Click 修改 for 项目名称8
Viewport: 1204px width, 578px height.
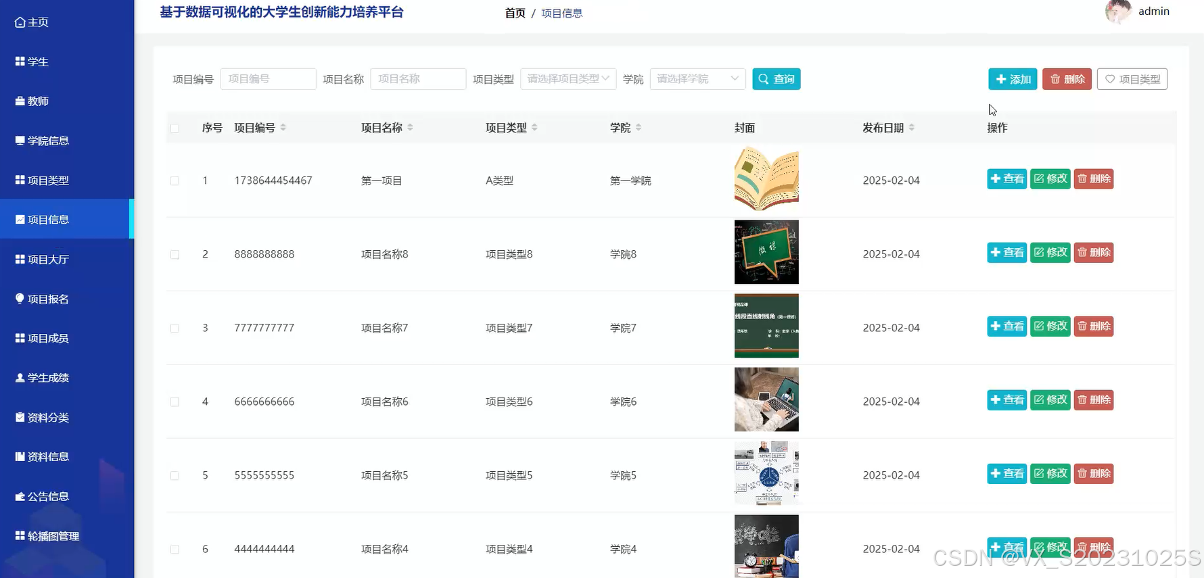coord(1050,253)
